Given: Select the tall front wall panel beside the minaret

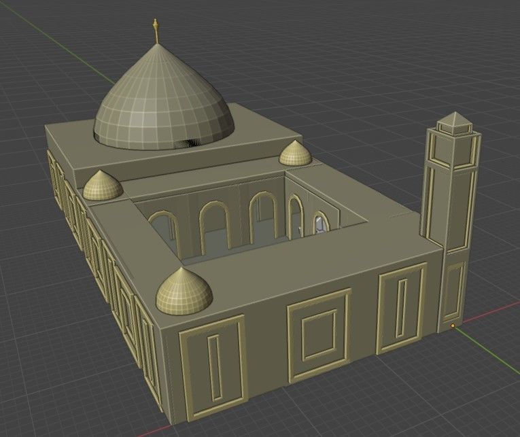Looking at the screenshot, I should point(402,308).
